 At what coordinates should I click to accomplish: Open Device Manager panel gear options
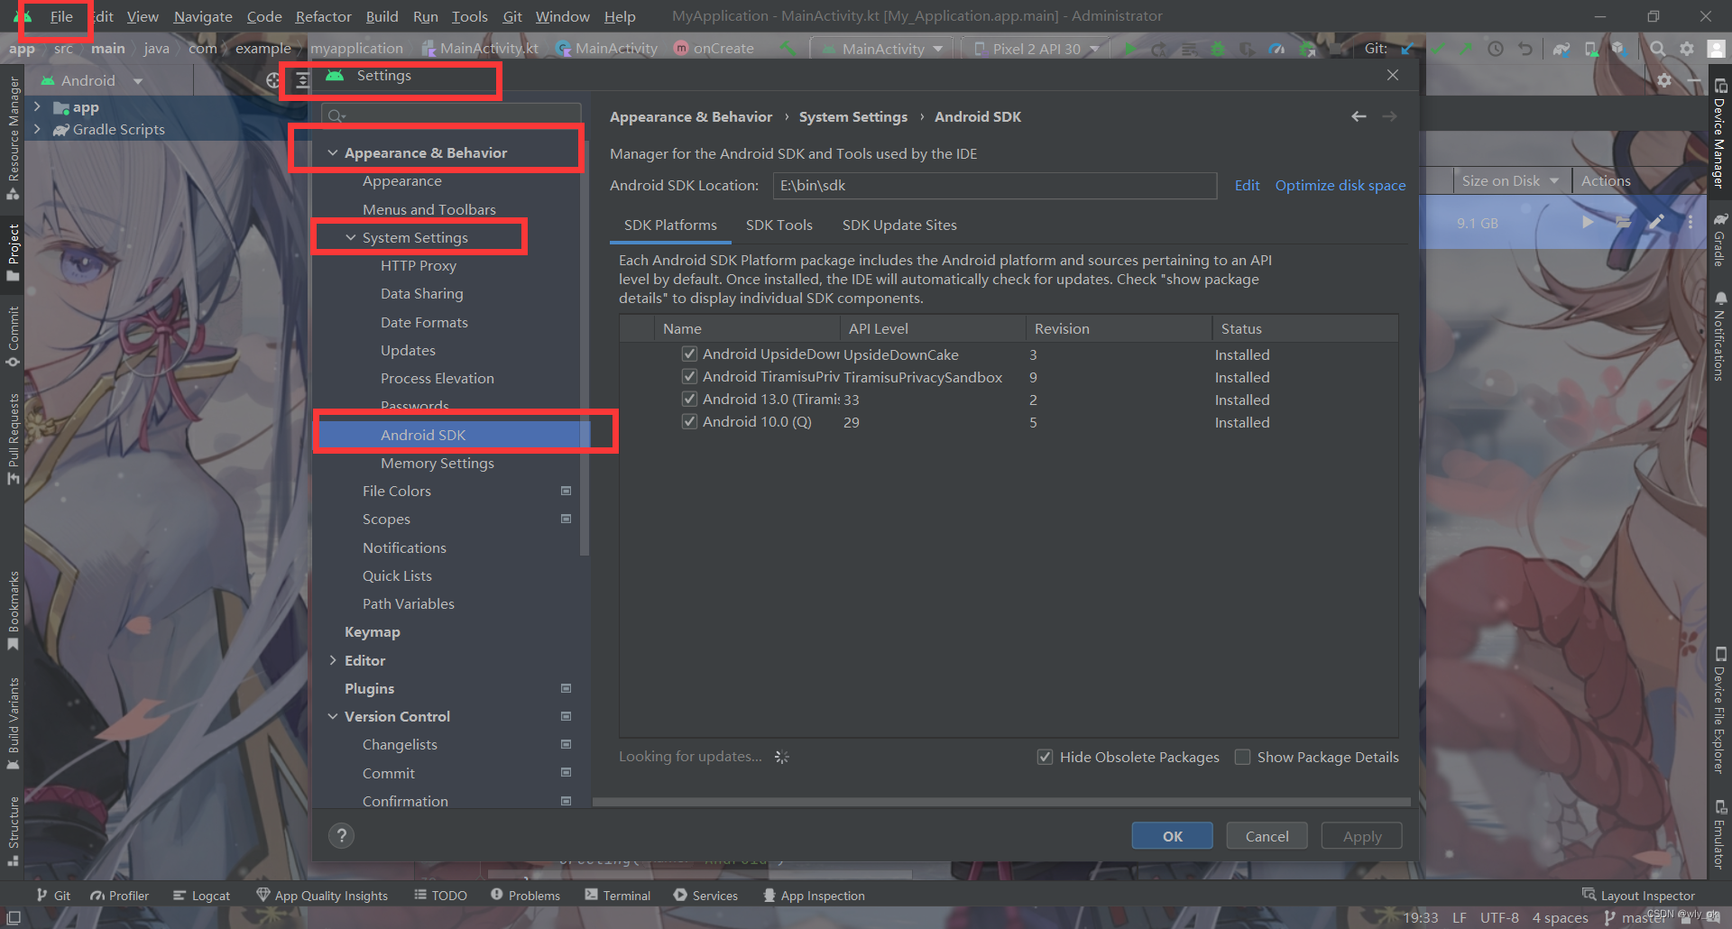point(1664,80)
